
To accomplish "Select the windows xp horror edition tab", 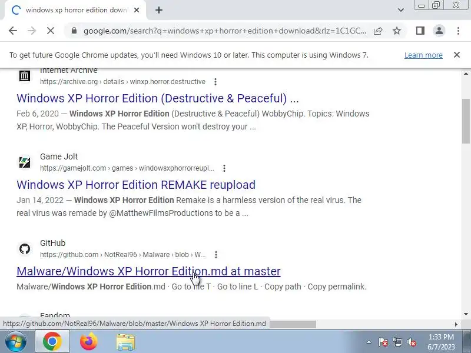I will point(75,10).
